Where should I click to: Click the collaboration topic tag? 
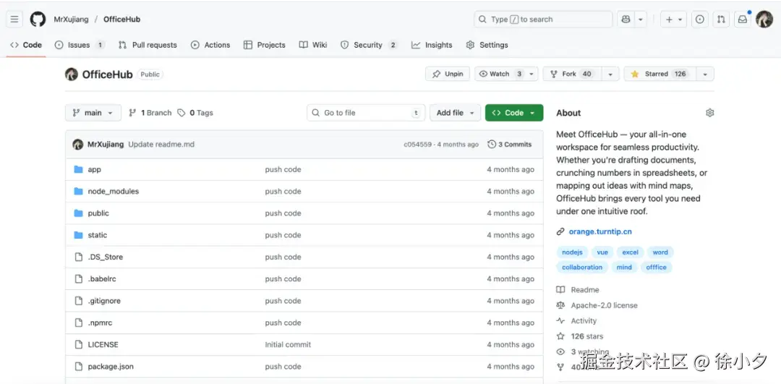(x=582, y=268)
